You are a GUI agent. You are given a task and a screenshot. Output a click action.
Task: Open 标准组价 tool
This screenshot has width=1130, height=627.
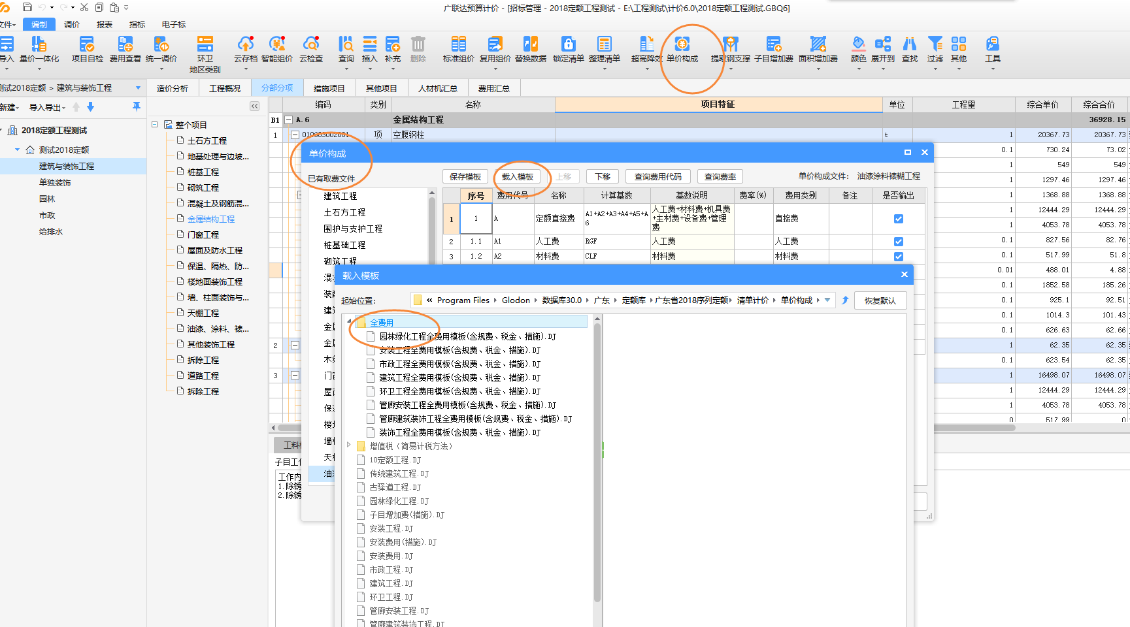tap(459, 50)
